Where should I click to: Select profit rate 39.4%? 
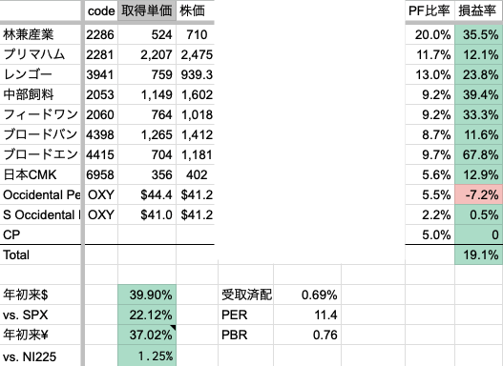(x=478, y=94)
